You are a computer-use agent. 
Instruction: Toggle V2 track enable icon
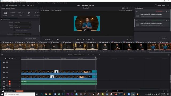pos(7,72)
